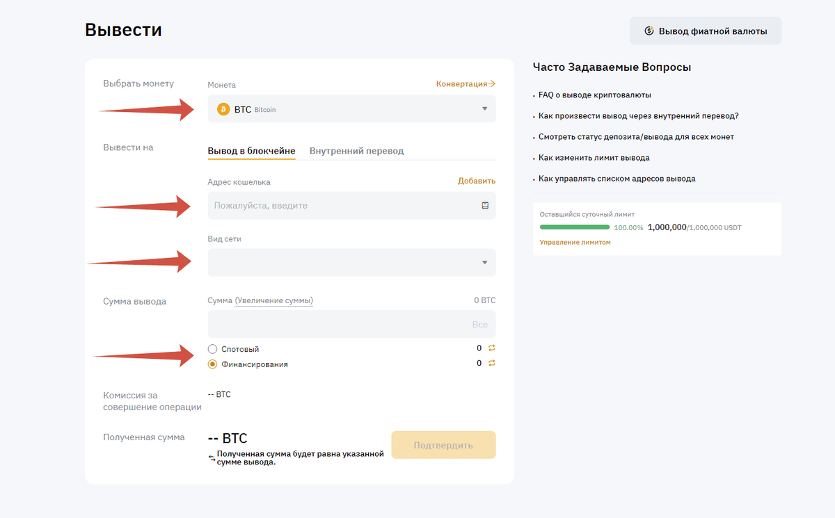
Task: Click the daily limit progress bar
Action: [574, 227]
